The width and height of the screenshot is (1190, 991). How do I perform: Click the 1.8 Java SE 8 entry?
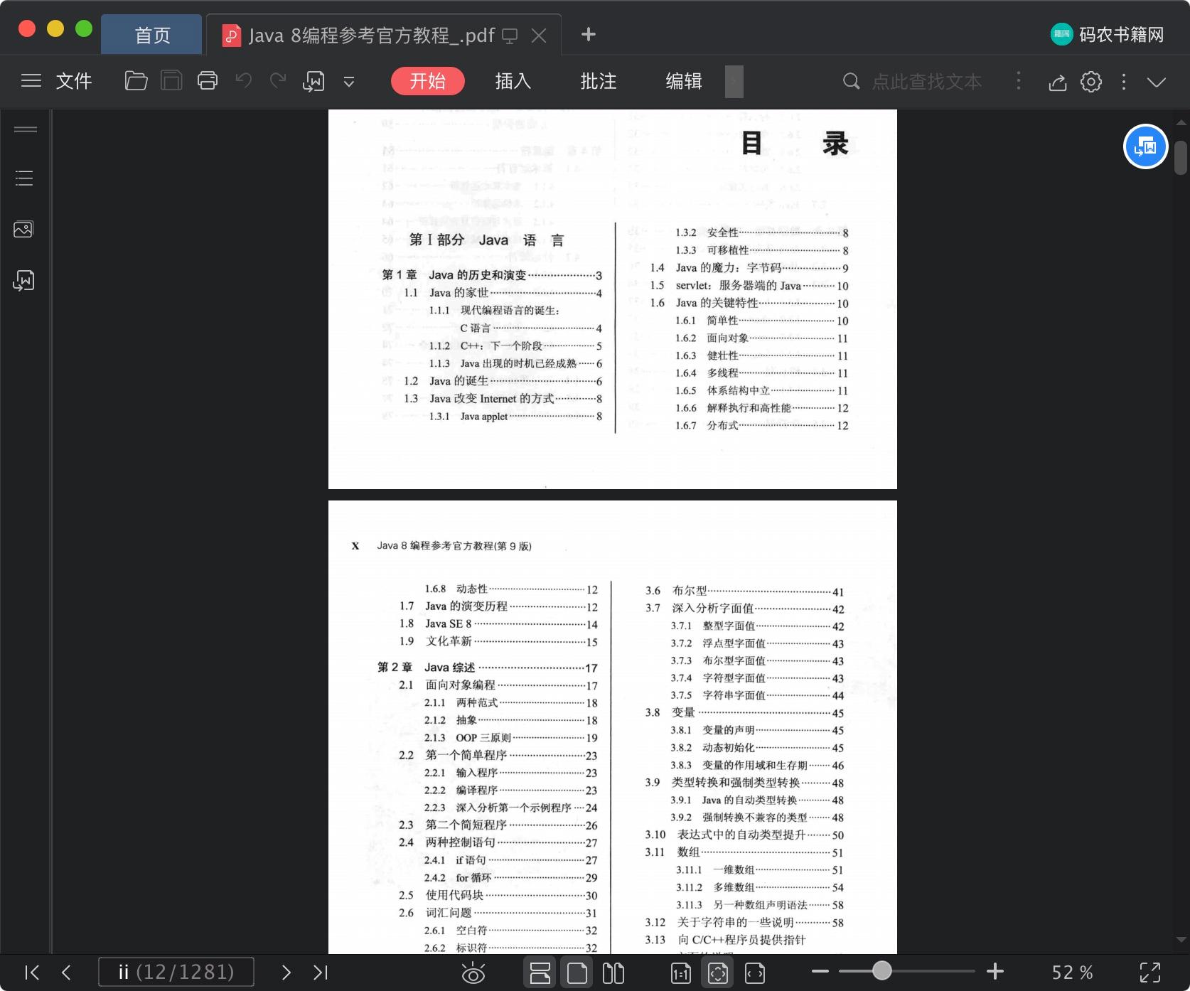498,624
